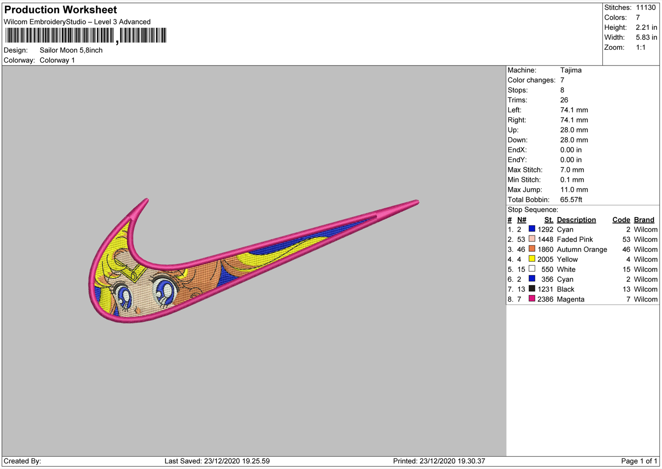Click the Yellow thread color swatch

(x=532, y=259)
